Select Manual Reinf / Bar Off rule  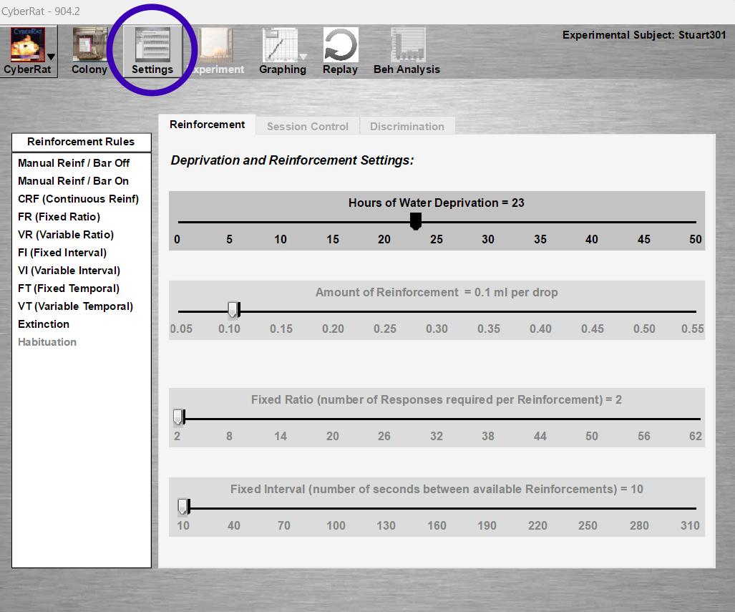(74, 163)
